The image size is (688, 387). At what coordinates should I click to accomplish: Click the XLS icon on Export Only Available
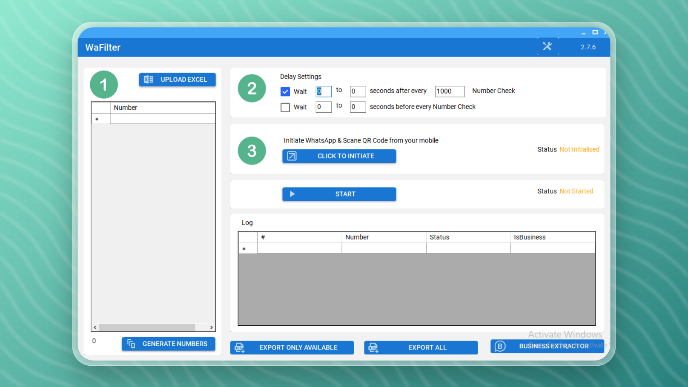(240, 347)
